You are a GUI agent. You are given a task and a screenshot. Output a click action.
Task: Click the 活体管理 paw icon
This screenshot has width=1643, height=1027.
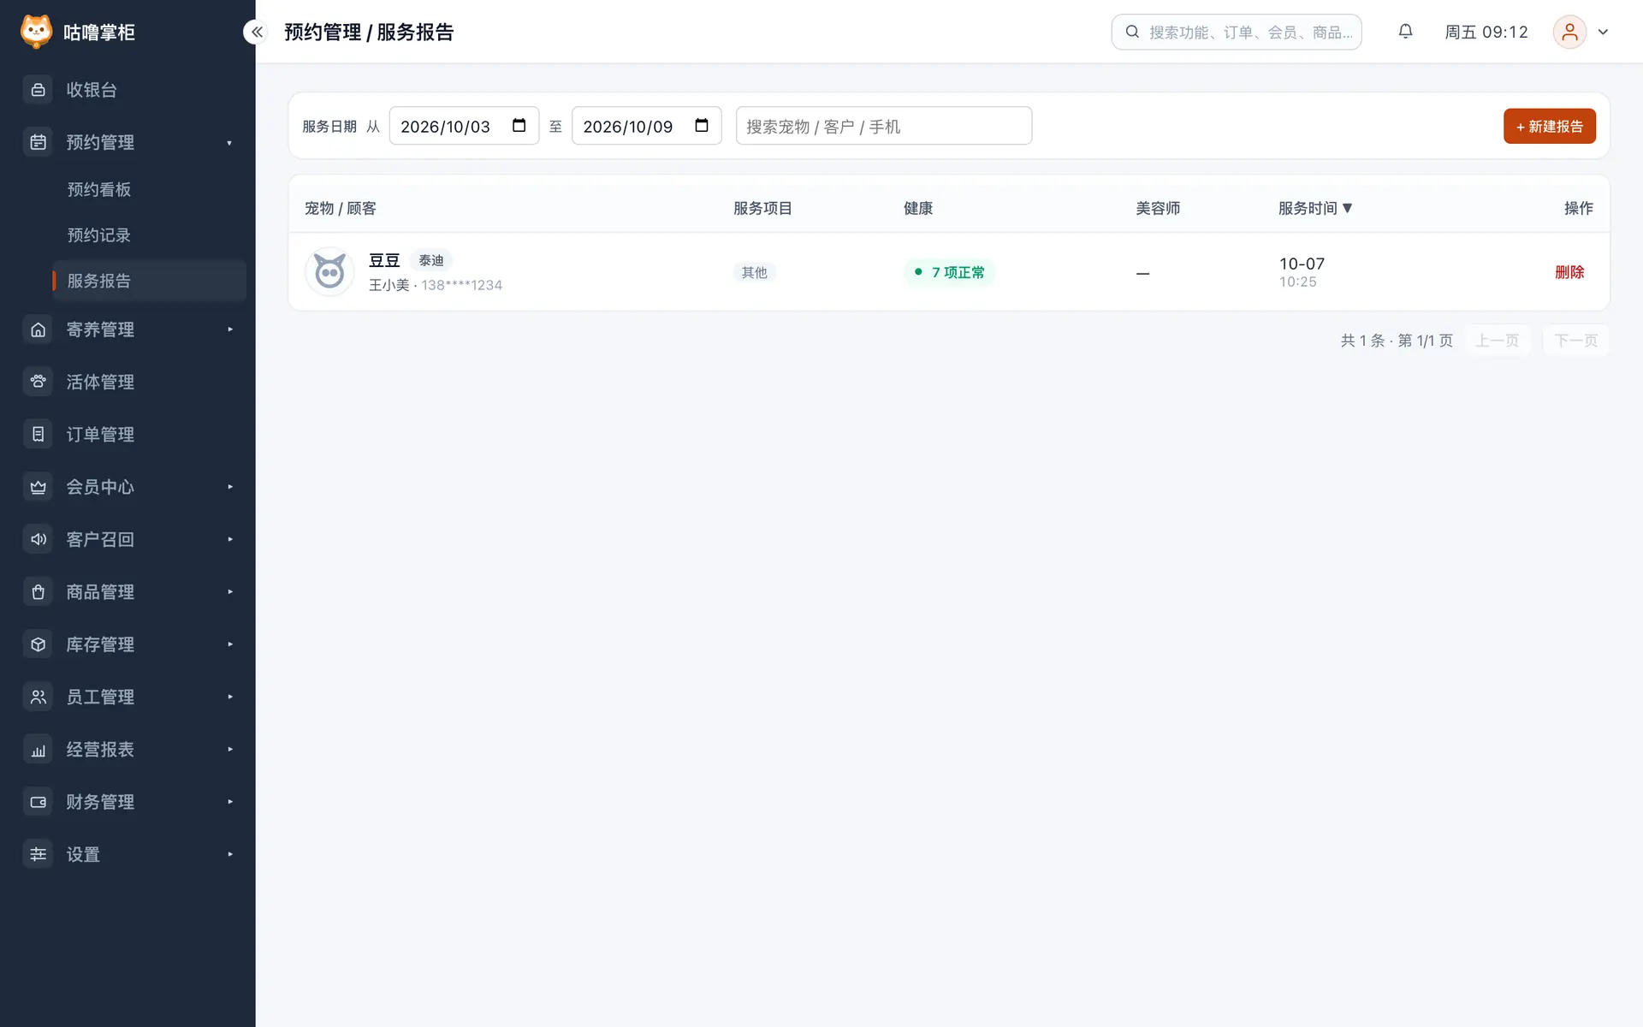pos(38,382)
